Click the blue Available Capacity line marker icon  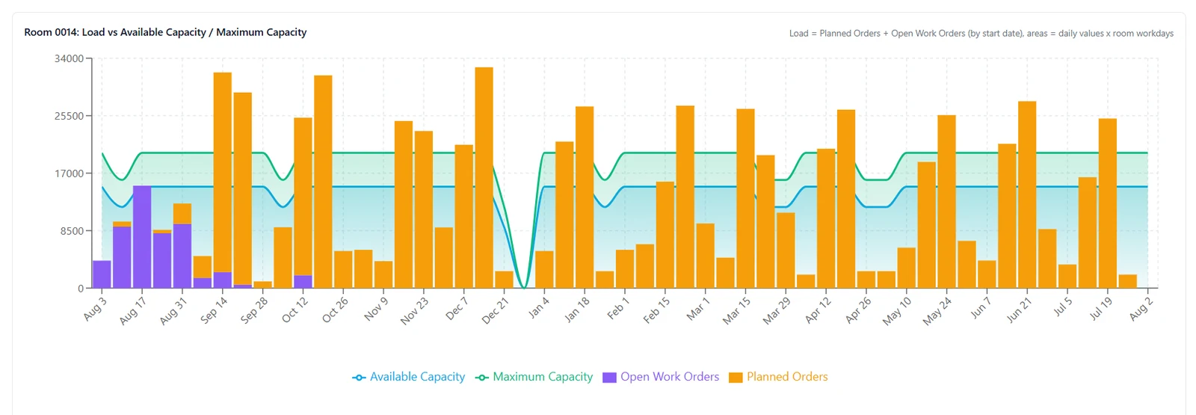click(x=359, y=378)
